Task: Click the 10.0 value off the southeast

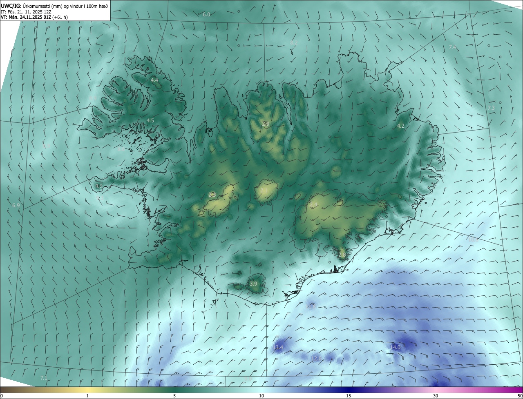Action: [473, 240]
